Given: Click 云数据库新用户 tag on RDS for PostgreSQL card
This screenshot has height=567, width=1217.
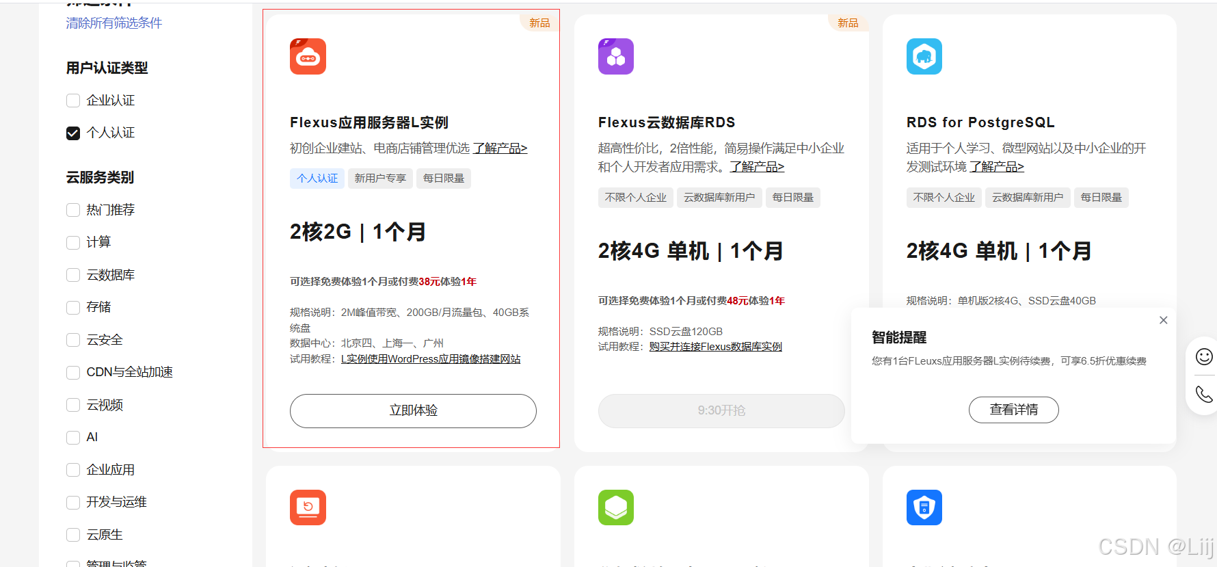Looking at the screenshot, I should tap(1028, 198).
